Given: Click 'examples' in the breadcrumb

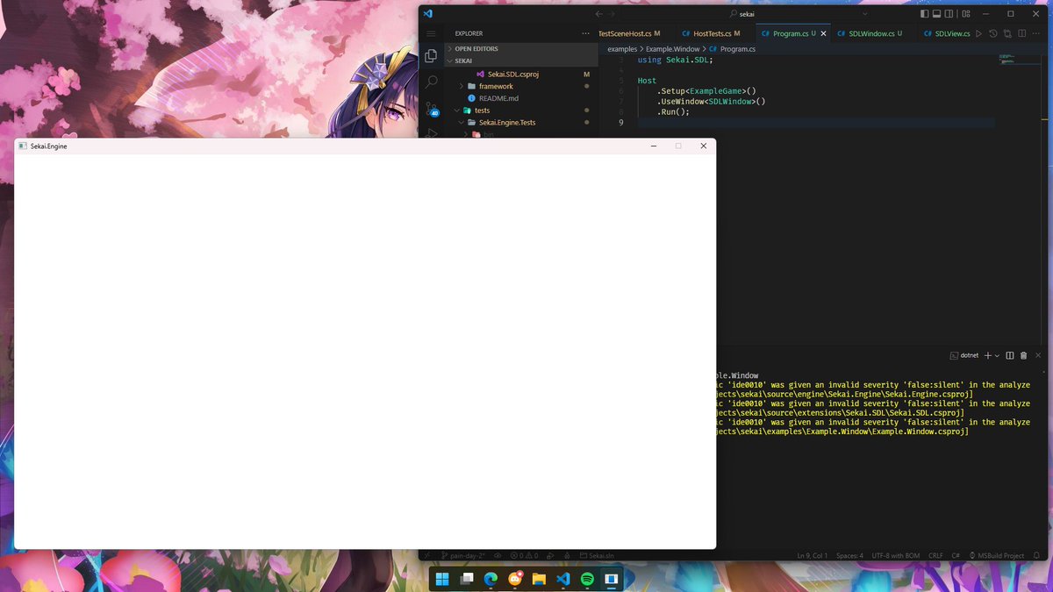Looking at the screenshot, I should pyautogui.click(x=622, y=49).
